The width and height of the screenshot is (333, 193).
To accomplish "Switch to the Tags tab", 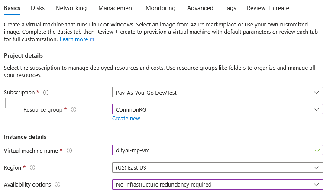I will (230, 8).
